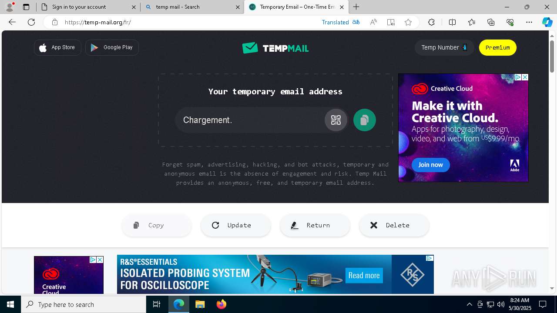Open the Settings and more menu
This screenshot has height=313, width=557.
(x=529, y=22)
